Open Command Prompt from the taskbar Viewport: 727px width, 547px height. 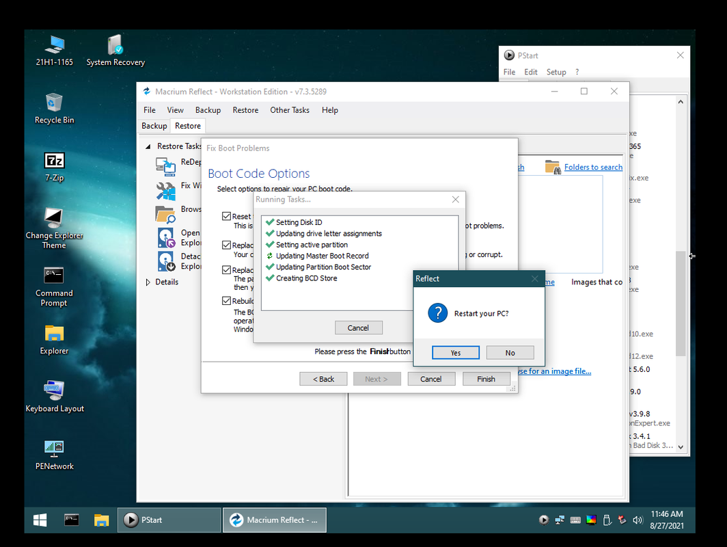click(x=71, y=520)
